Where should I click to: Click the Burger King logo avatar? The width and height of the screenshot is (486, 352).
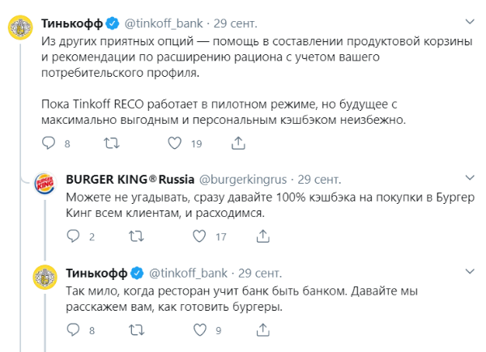click(x=46, y=187)
